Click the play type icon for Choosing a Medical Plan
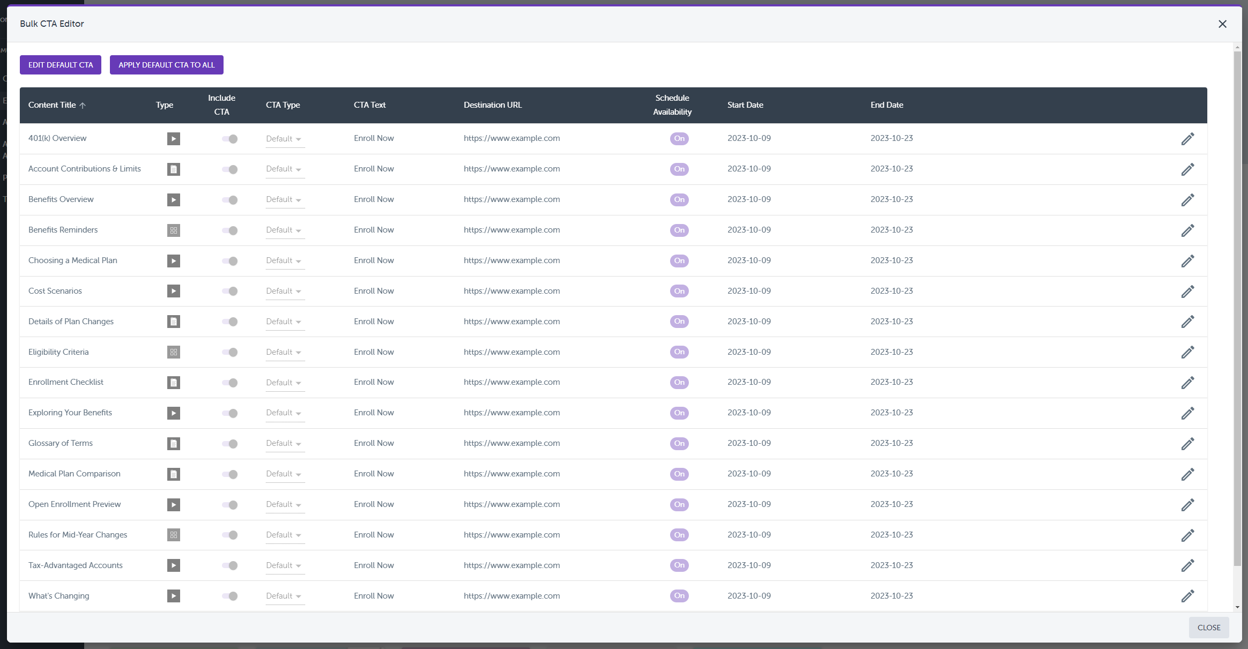The width and height of the screenshot is (1248, 649). coord(173,261)
